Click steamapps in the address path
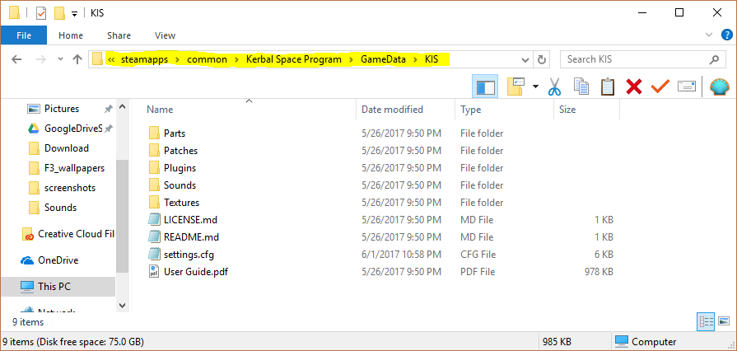The image size is (737, 351). pyautogui.click(x=144, y=59)
